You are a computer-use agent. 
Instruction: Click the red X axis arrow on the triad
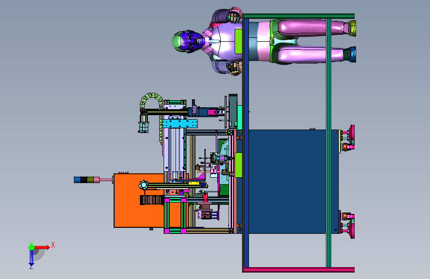(x=42, y=247)
